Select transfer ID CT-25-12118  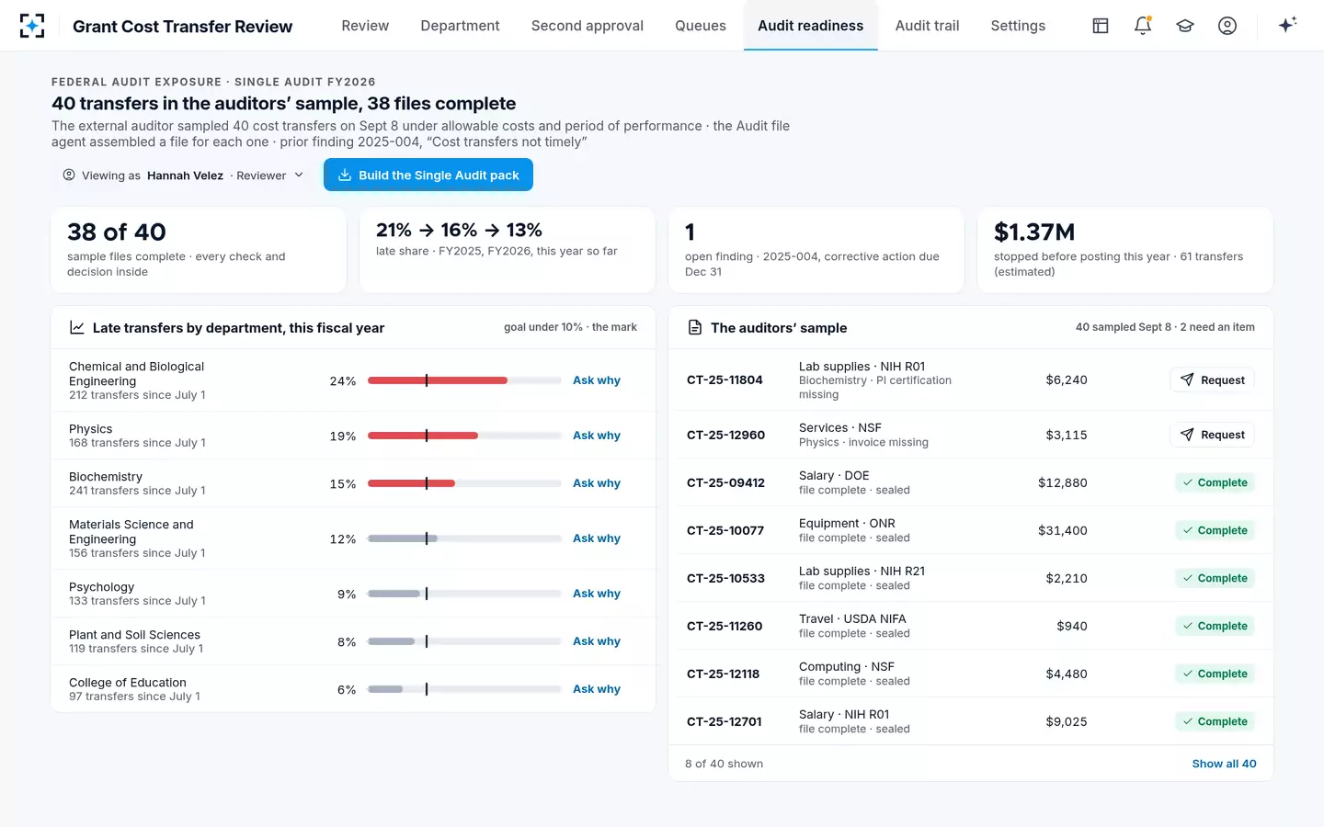[x=723, y=674]
